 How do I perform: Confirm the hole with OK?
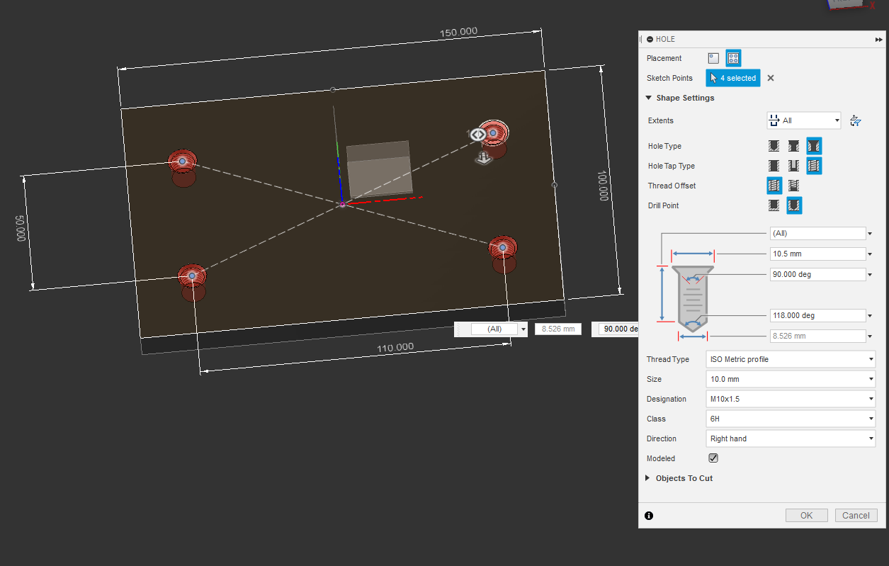coord(806,516)
